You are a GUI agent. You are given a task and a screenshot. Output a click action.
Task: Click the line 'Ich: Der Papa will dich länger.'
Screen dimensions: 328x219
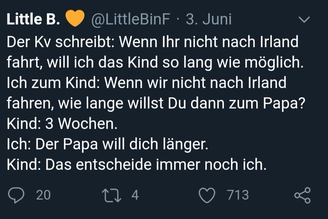[107, 144]
